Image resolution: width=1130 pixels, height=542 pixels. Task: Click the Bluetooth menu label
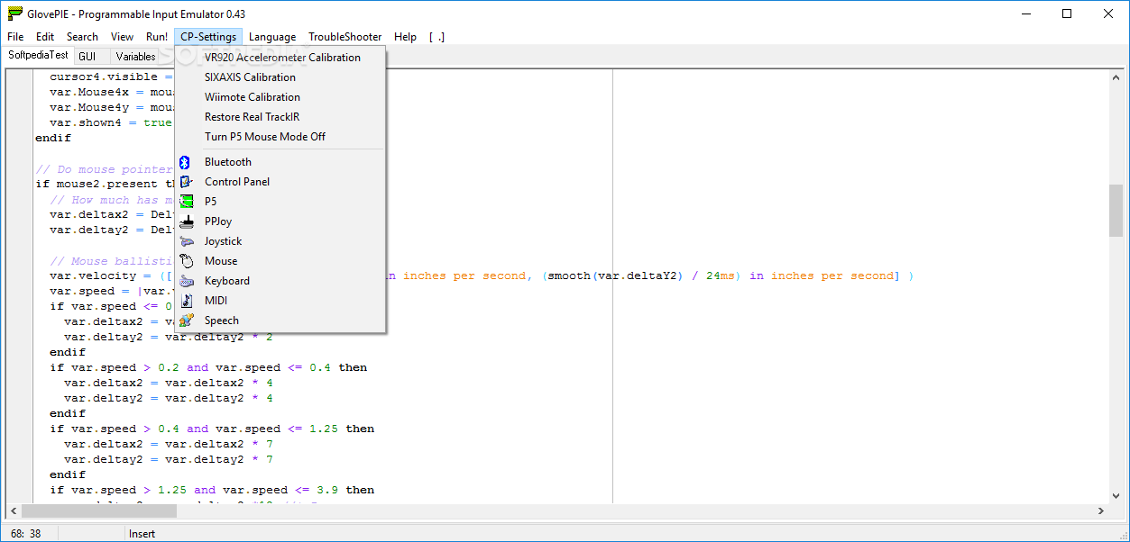pyautogui.click(x=228, y=162)
